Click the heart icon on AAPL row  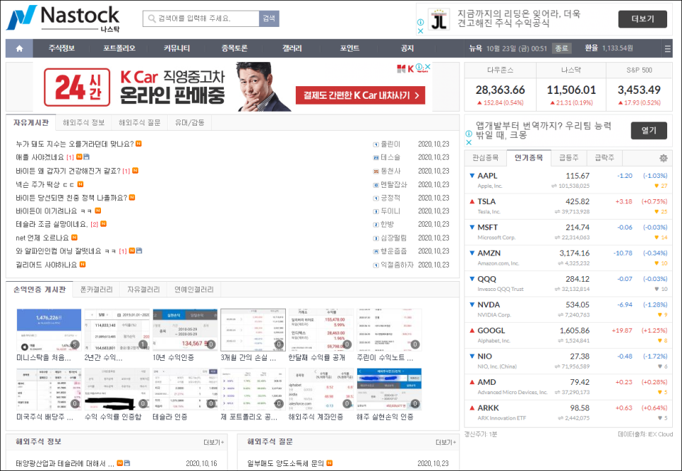click(657, 186)
